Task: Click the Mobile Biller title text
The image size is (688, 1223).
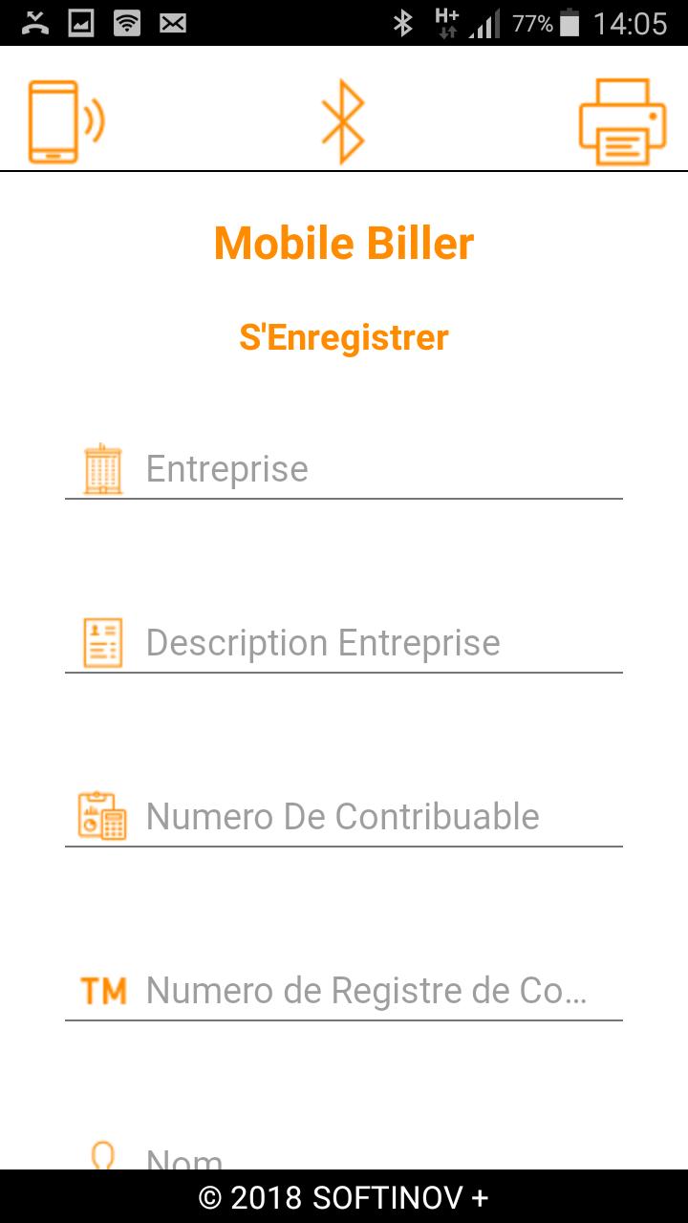Action: point(344,244)
